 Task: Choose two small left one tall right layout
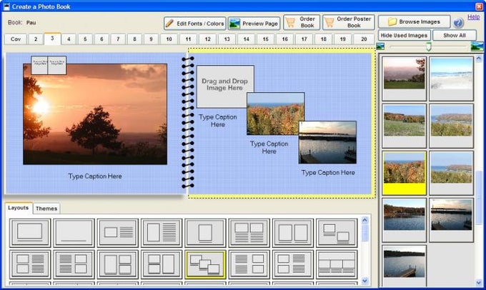[162, 264]
